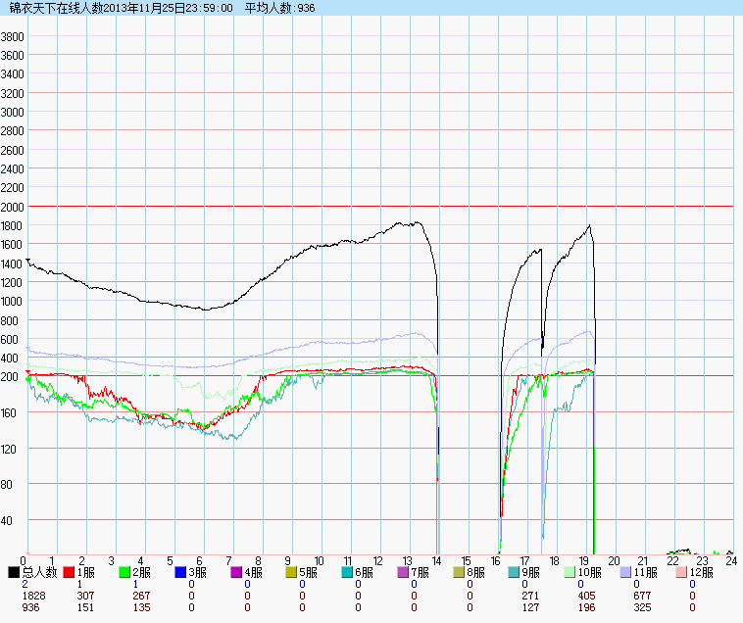
Task: Select the olive 5服 legend color box
Action: pos(292,572)
